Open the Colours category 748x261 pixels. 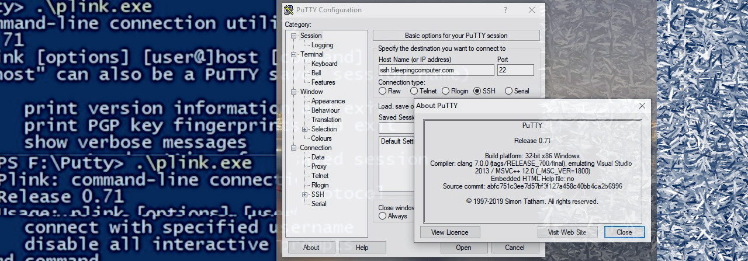(321, 138)
